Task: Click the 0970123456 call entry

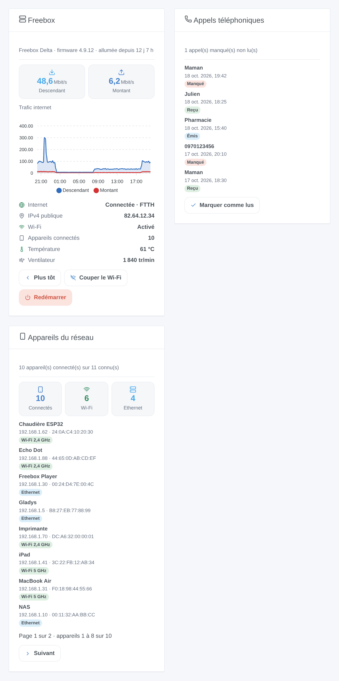Action: [x=252, y=154]
